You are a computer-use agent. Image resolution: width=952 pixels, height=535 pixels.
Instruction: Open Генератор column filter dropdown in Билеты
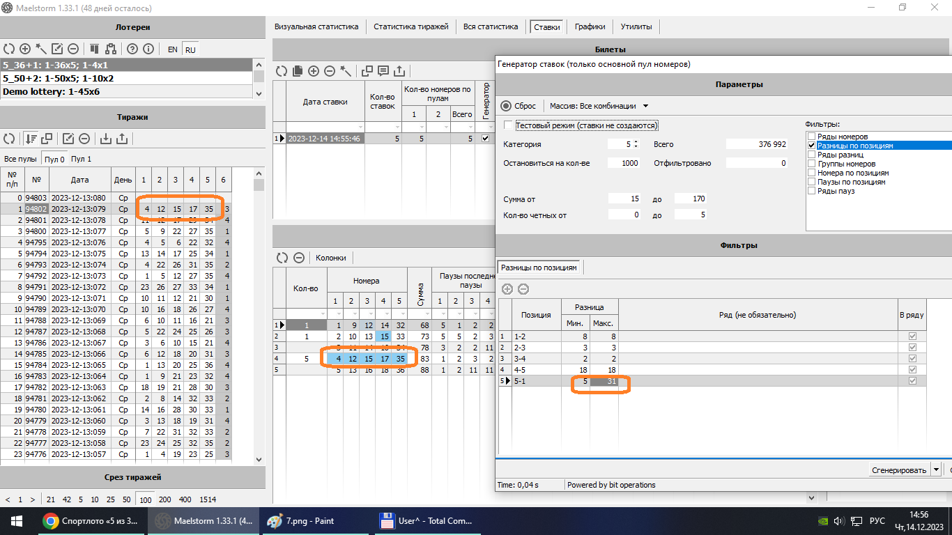[490, 127]
